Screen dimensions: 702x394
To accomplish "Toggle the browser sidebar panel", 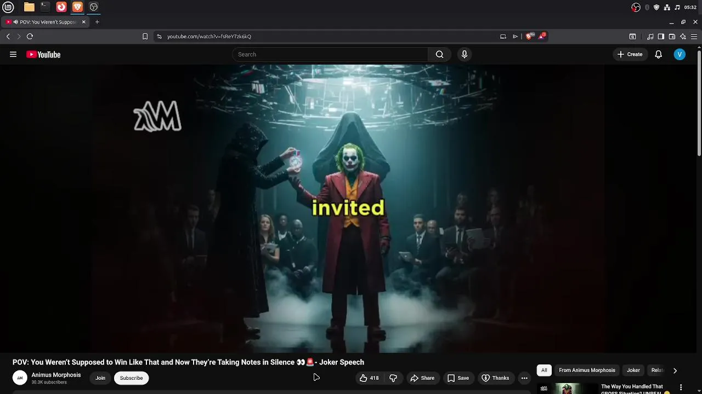I will click(x=661, y=37).
